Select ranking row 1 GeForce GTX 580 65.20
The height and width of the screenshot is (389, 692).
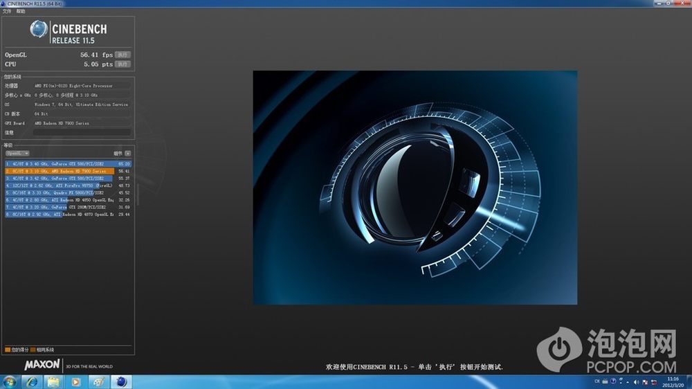click(68, 164)
